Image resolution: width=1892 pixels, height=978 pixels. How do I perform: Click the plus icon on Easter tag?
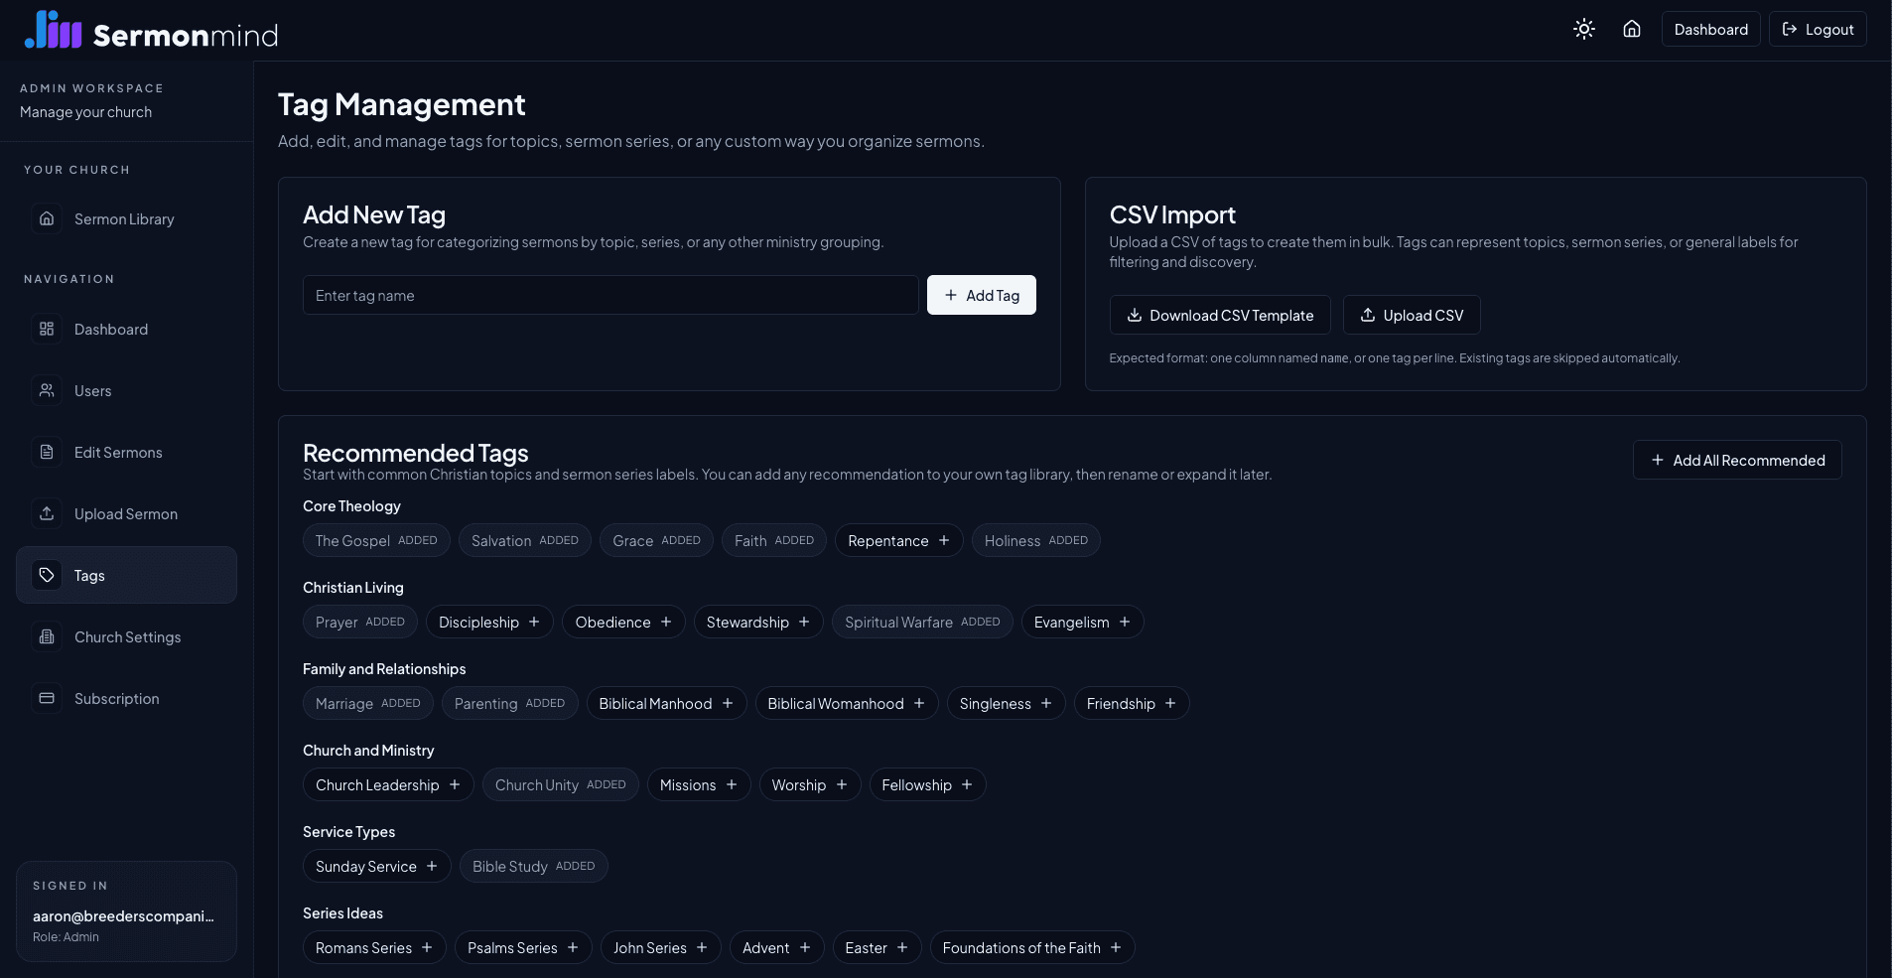[902, 947]
